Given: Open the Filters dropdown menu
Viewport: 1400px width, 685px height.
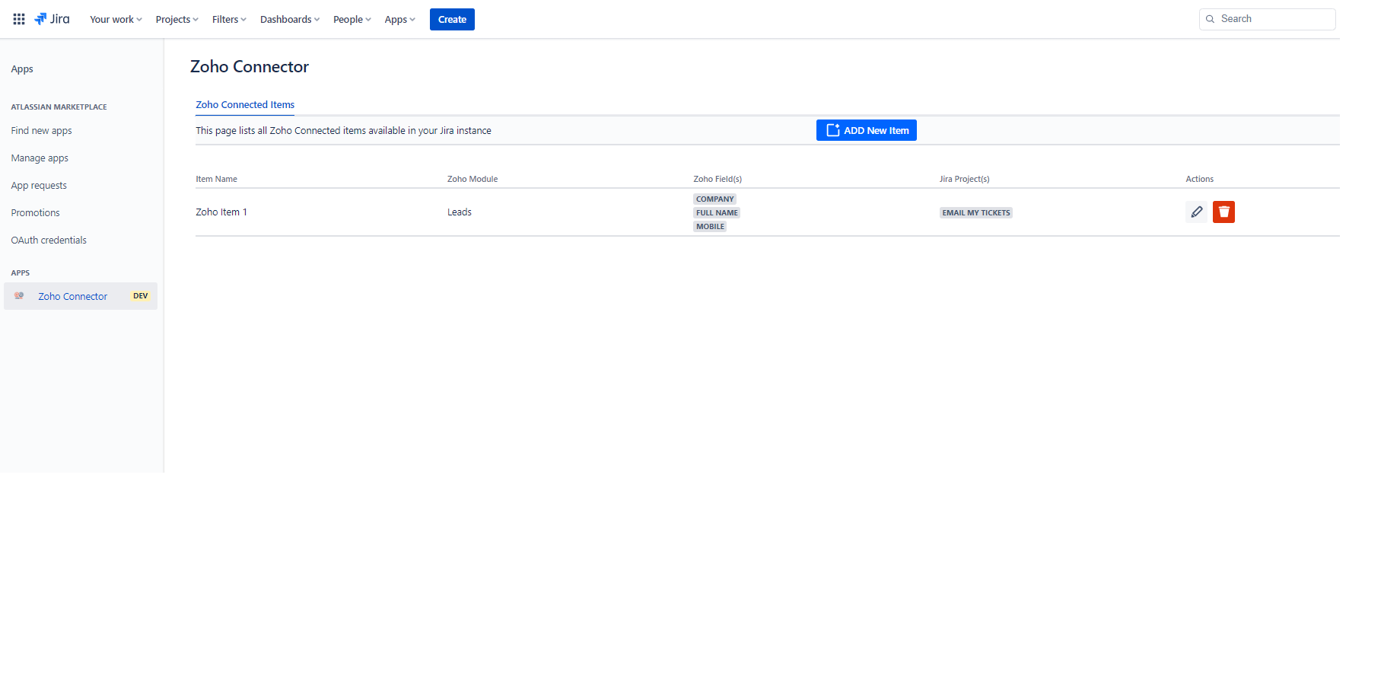Looking at the screenshot, I should coord(229,20).
